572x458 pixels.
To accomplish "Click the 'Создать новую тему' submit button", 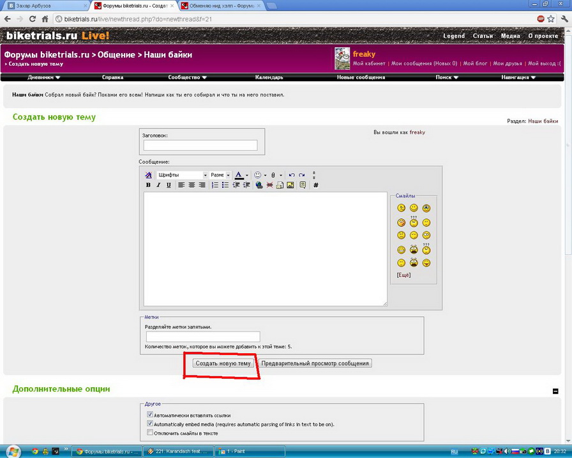I will (x=223, y=363).
